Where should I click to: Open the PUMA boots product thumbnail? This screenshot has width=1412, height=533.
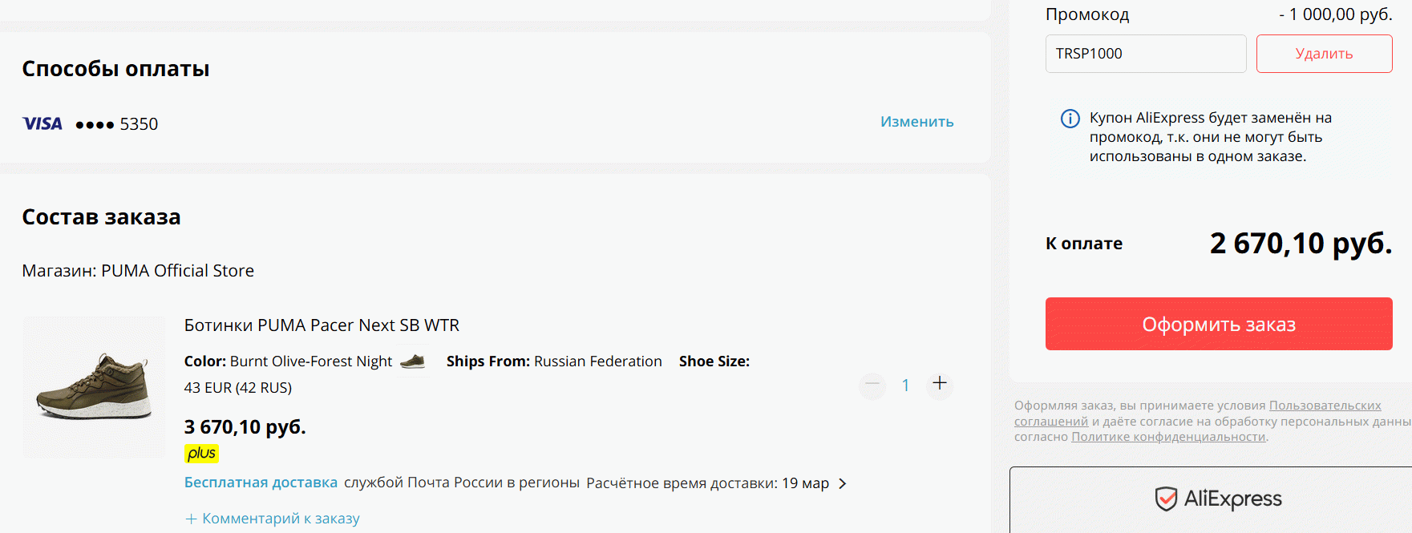pyautogui.click(x=94, y=387)
